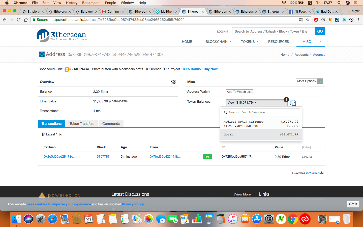Click the SHARPAY.io sponsor logo

[x=67, y=69]
